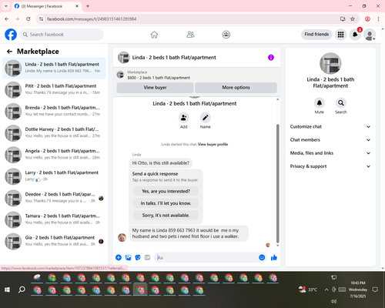Open the taskbar clock and date
385x308 pixels.
[x=358, y=290]
